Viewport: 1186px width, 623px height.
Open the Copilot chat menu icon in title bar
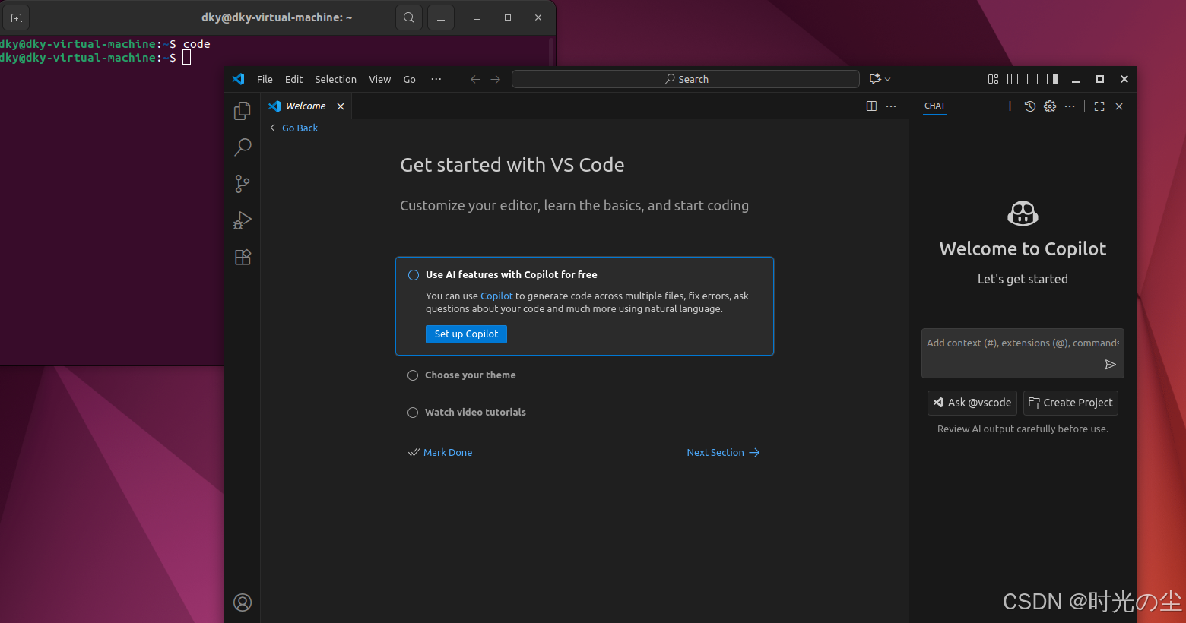click(875, 79)
